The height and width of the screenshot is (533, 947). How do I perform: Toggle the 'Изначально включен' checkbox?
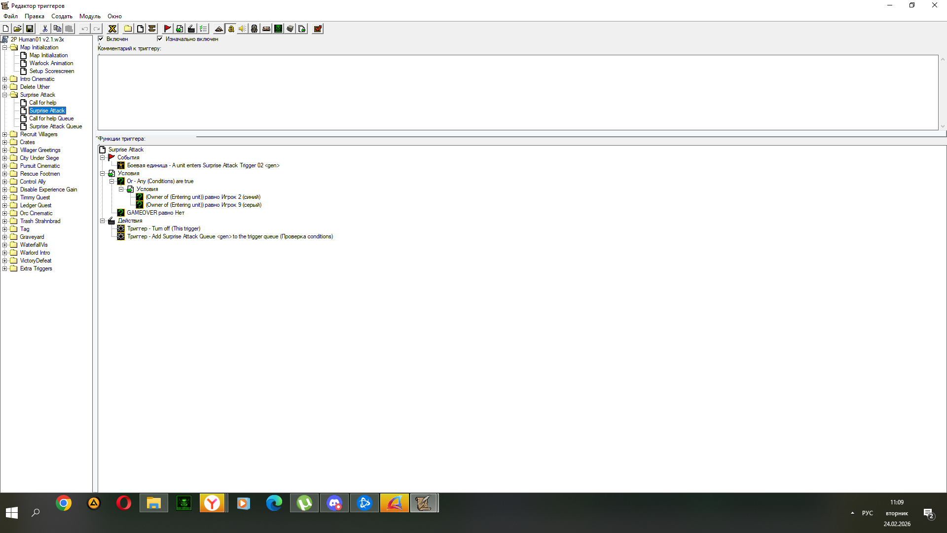point(160,38)
